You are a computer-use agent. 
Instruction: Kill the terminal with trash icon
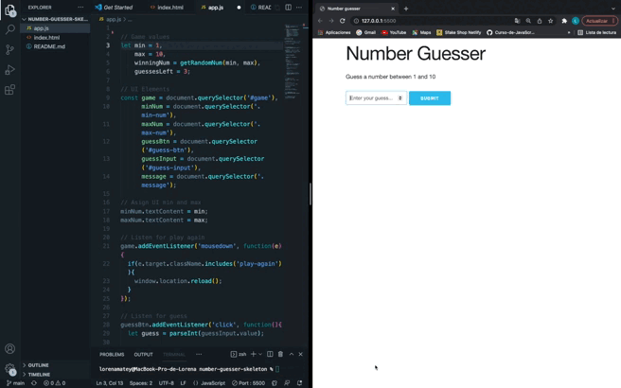point(280,354)
